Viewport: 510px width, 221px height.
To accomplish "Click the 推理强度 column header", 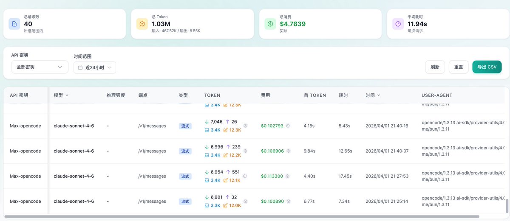I will pos(116,95).
